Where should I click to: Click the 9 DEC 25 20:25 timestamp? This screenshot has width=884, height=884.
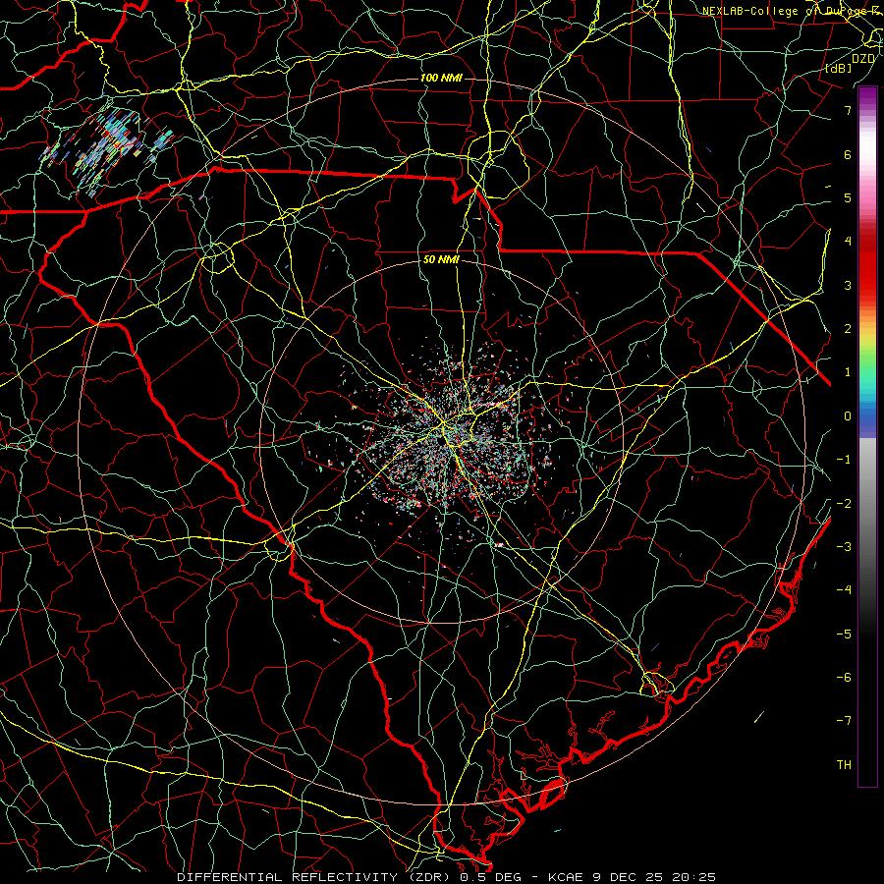pos(654,877)
